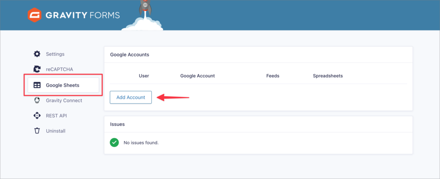
Task: Click the Add Account button
Action: pyautogui.click(x=131, y=97)
